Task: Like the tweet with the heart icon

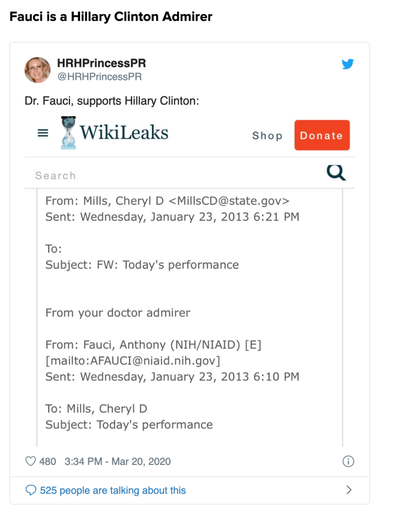Action: pyautogui.click(x=31, y=461)
